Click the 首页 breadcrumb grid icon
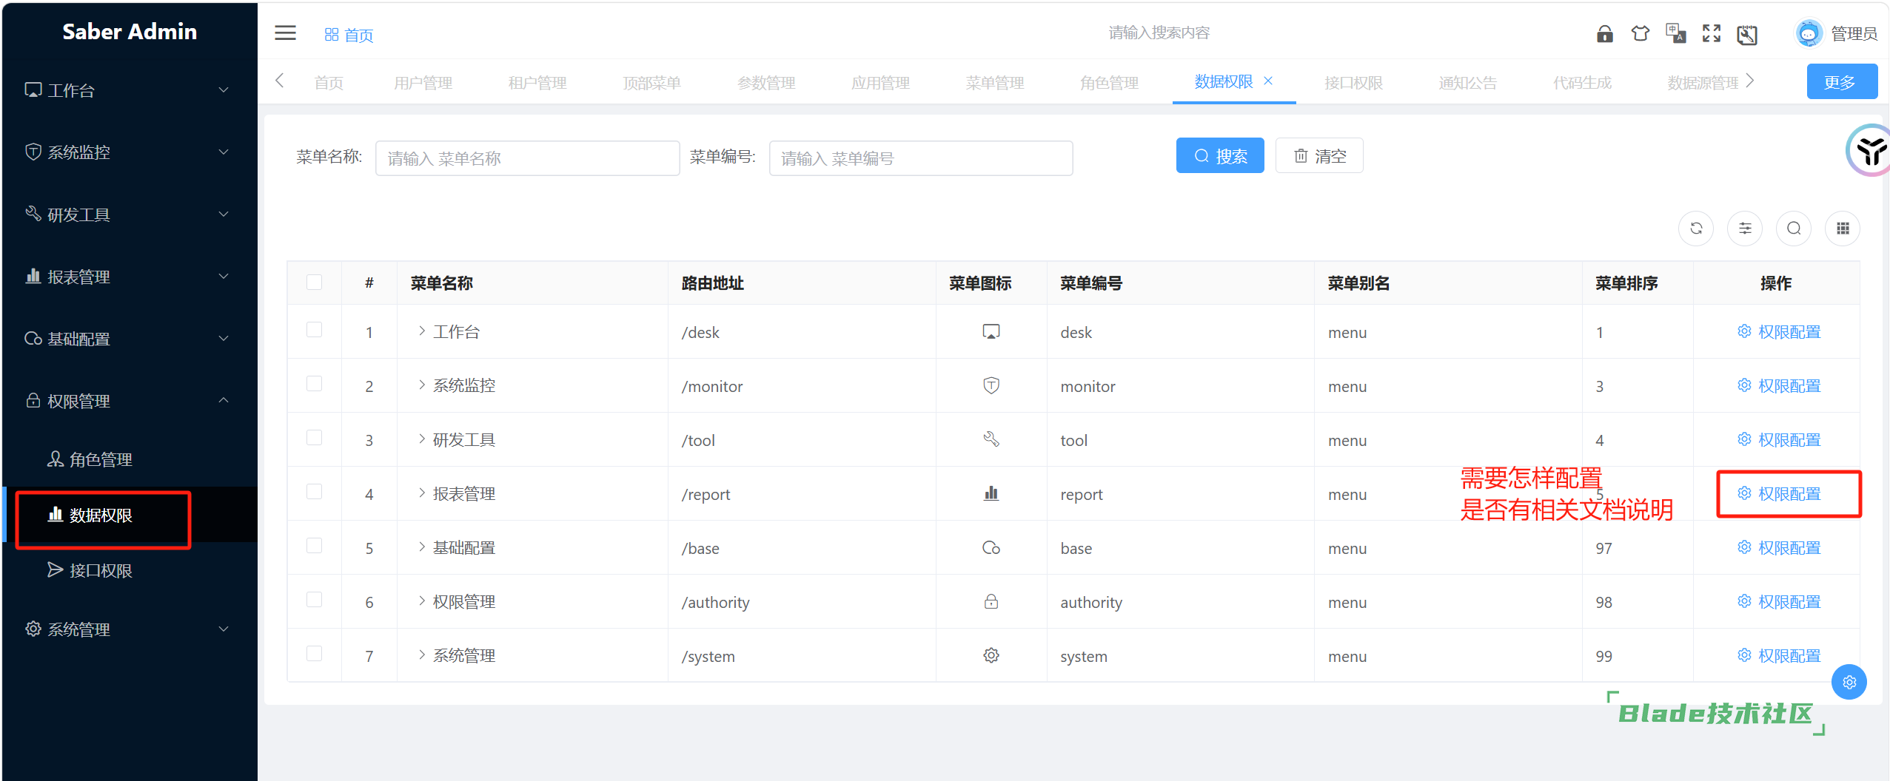This screenshot has width=1890, height=781. 331,35
